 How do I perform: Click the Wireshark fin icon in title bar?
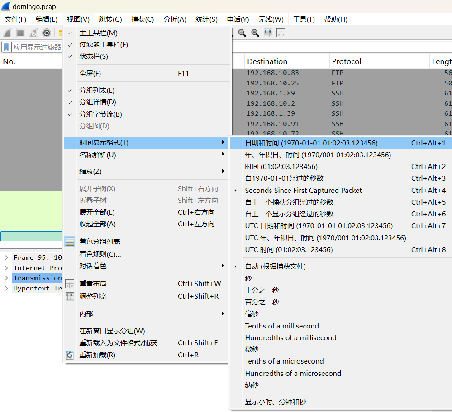(6, 6)
